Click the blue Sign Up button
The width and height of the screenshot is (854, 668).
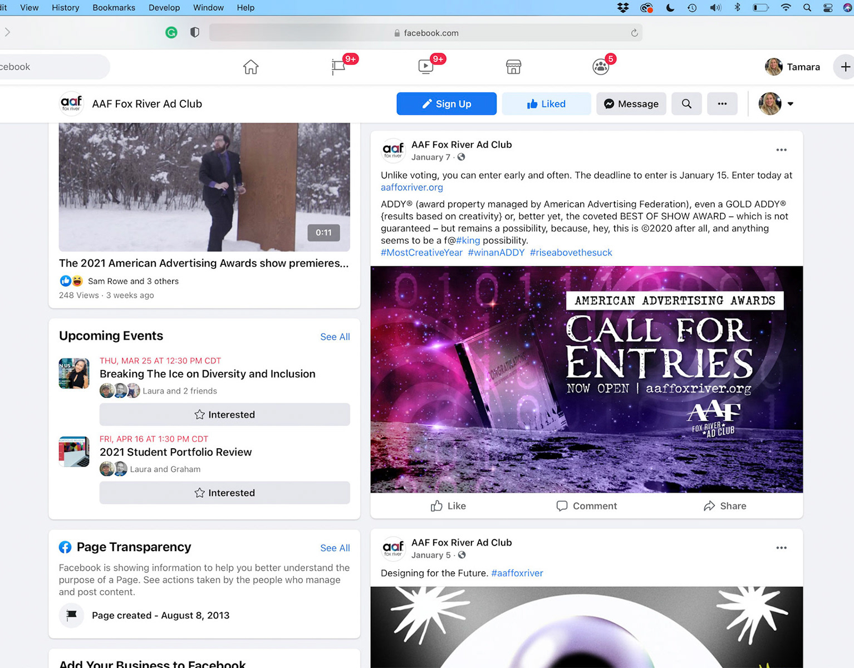(446, 104)
